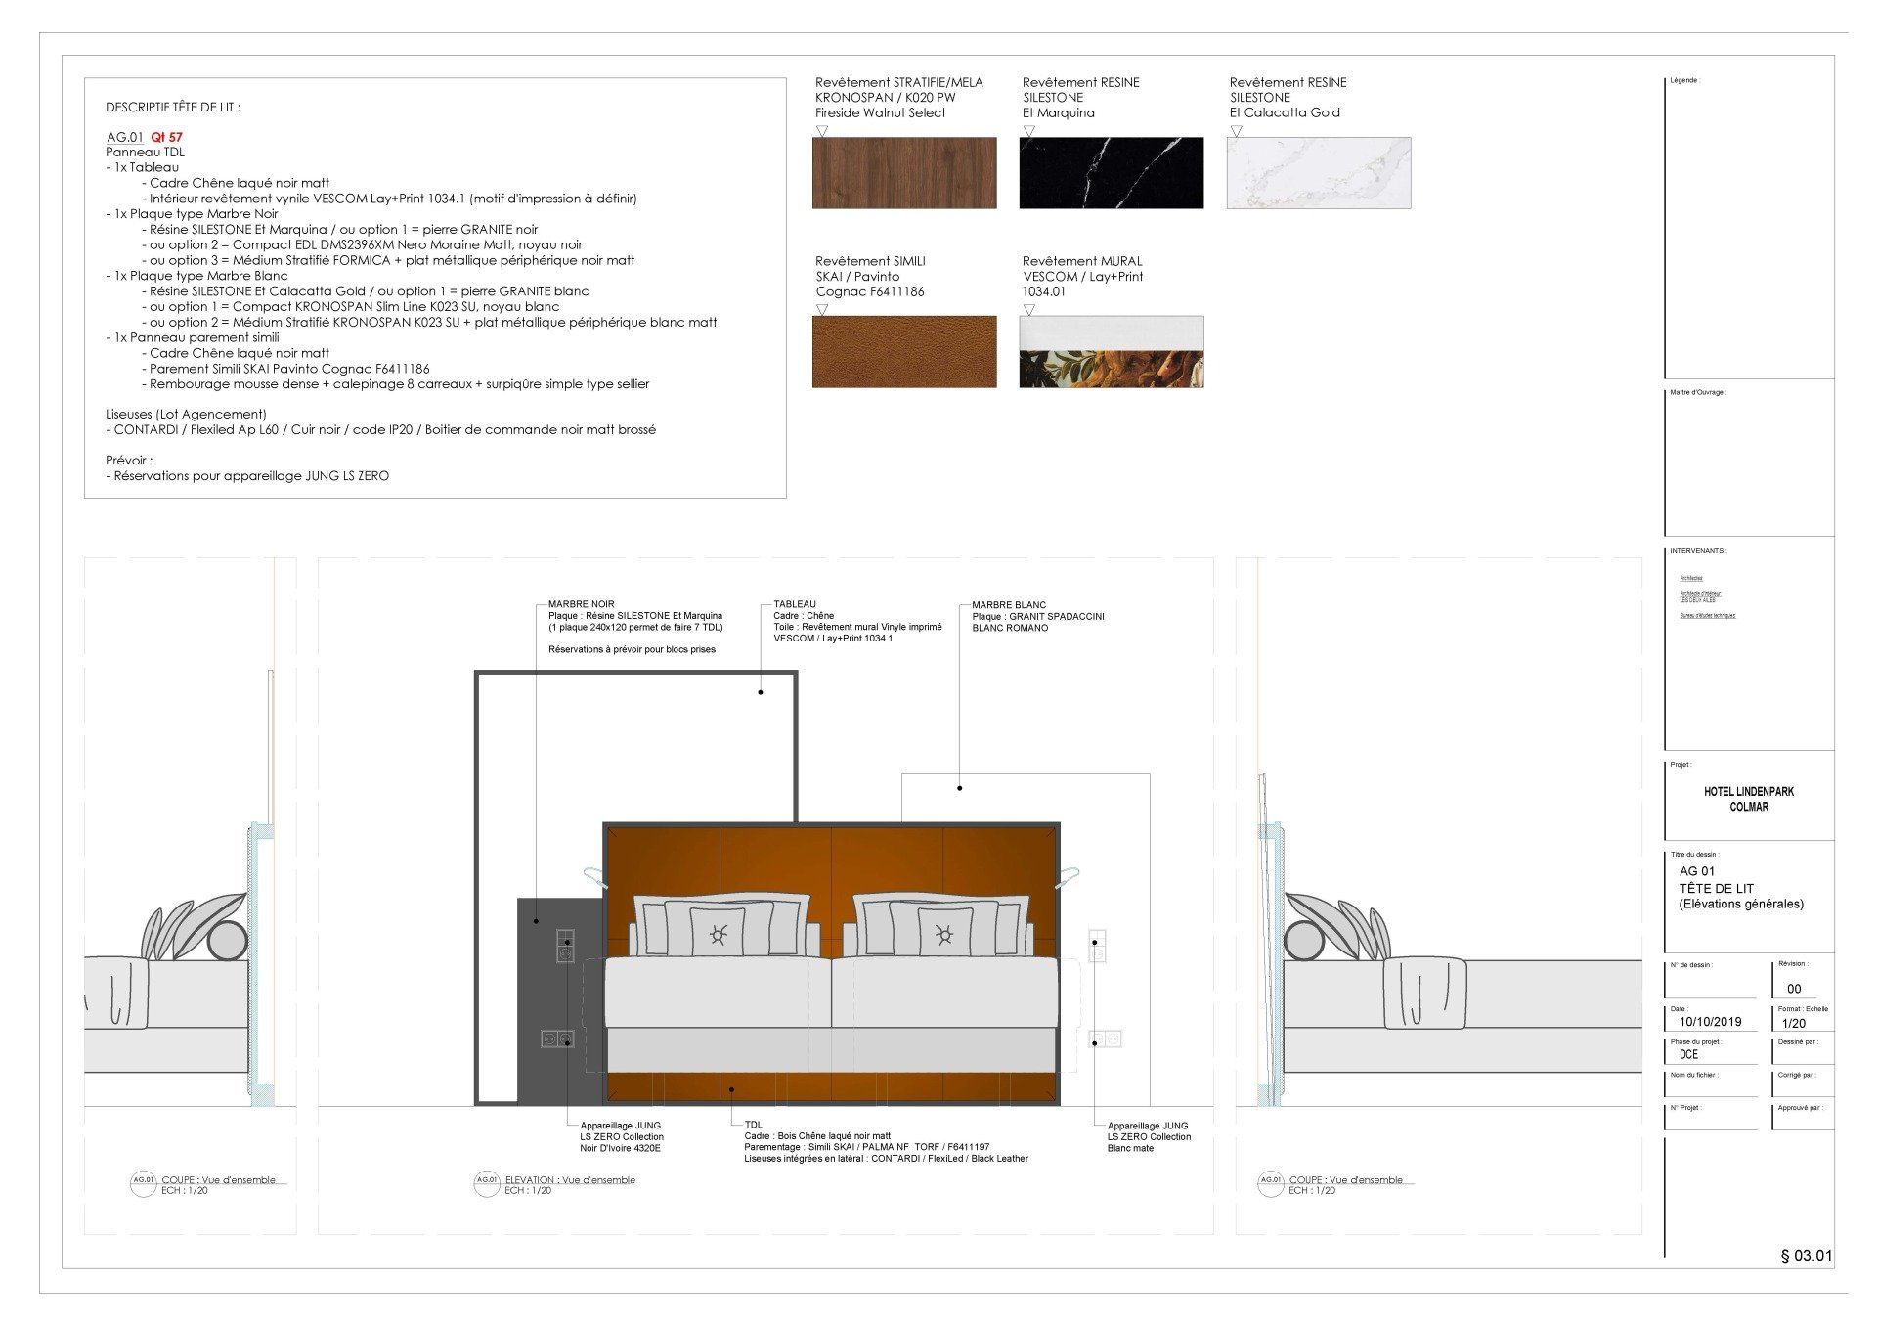
Task: Click the left reading lamp on headboard
Action: point(594,876)
